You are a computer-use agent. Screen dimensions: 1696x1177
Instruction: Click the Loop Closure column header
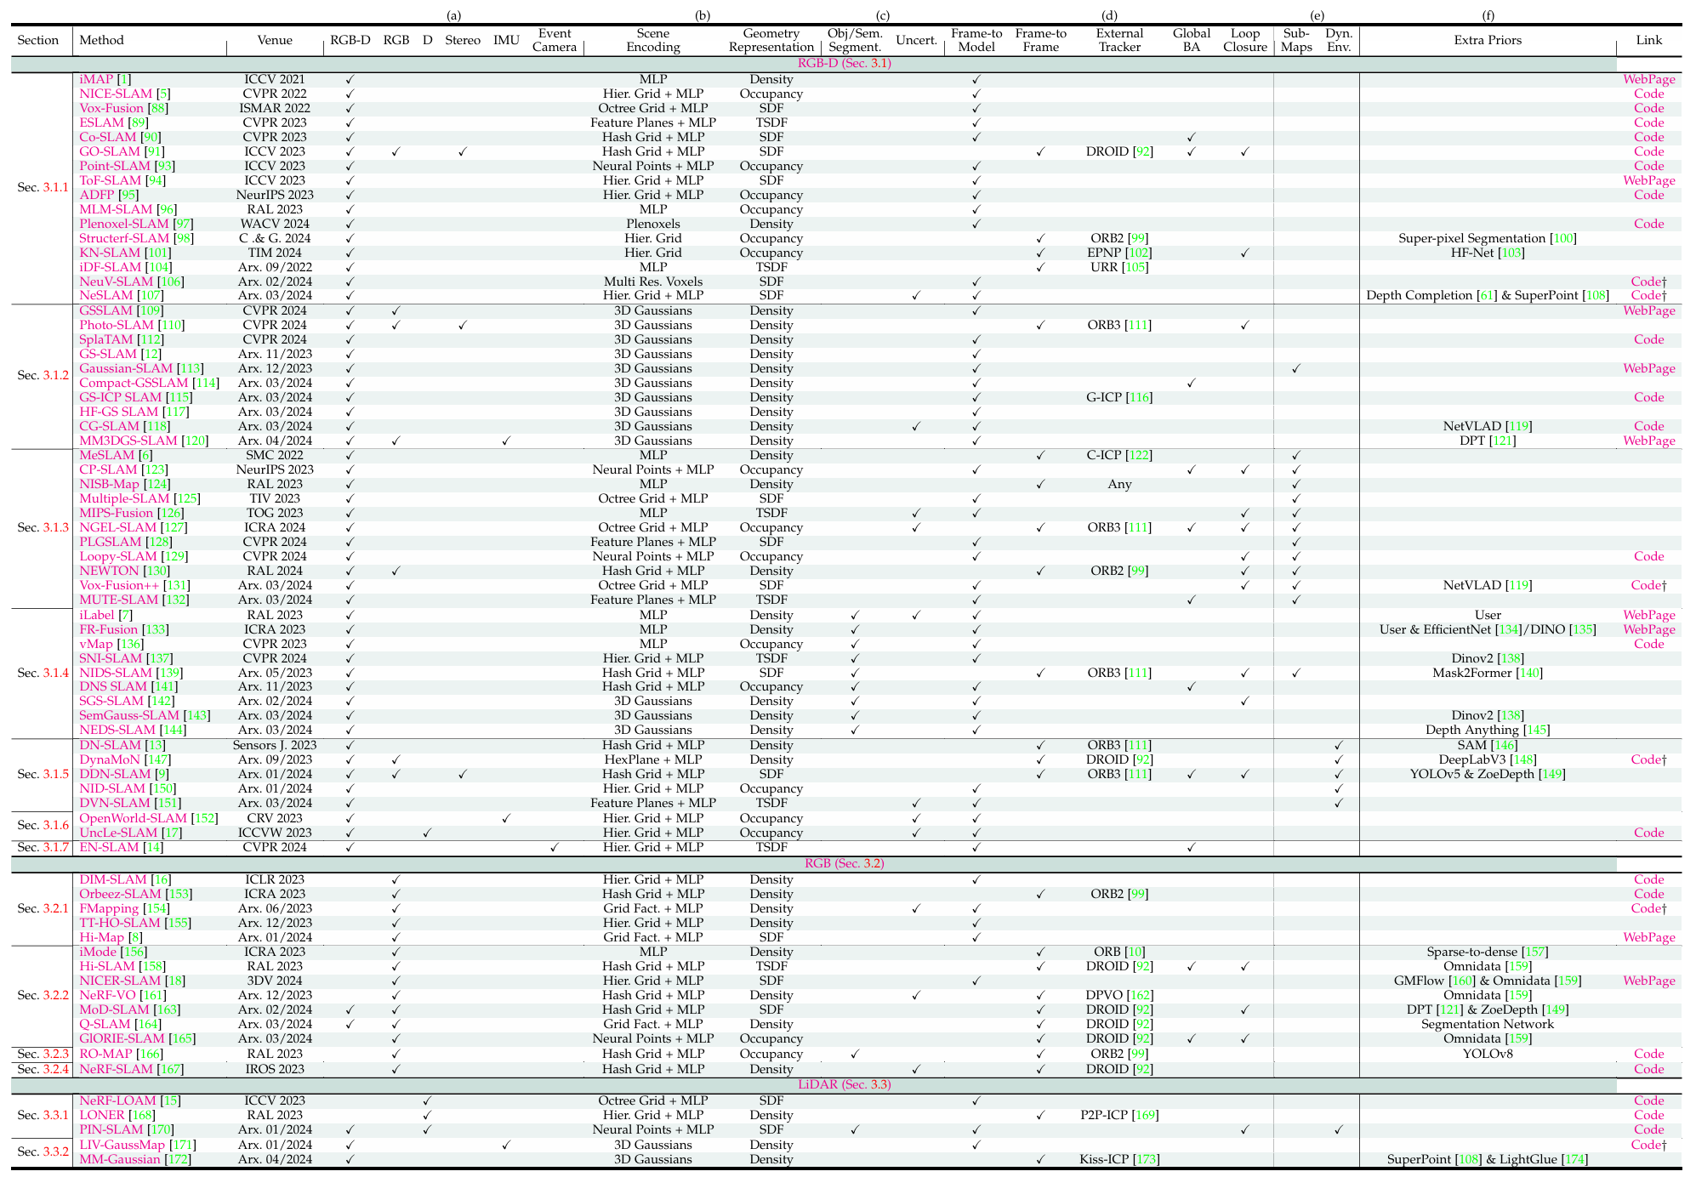click(1245, 40)
